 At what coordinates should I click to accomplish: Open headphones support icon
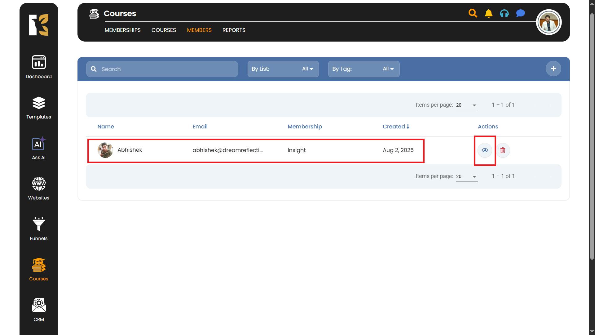(504, 13)
